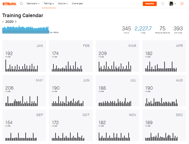The image size is (189, 144).
Task: Open the Challenges page
Action: (x=77, y=4)
